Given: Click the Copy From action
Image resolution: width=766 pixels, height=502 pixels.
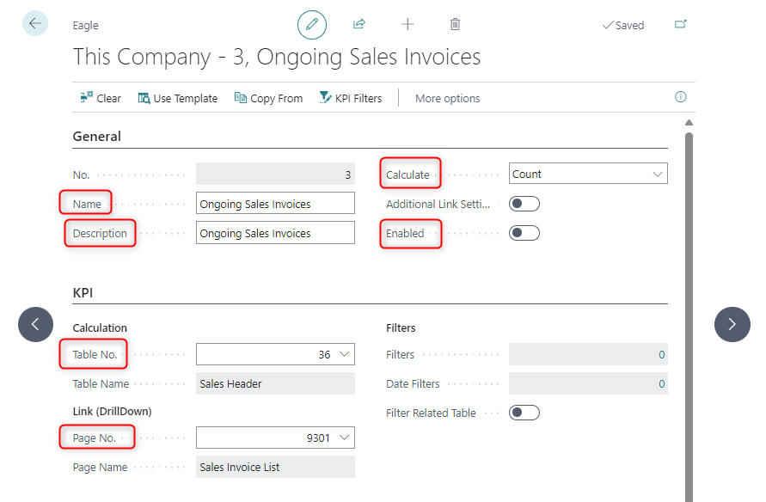Looking at the screenshot, I should click(268, 98).
